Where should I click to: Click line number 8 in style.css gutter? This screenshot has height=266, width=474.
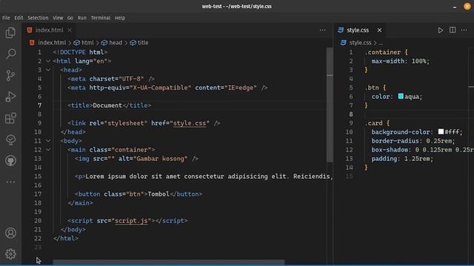[x=350, y=115]
